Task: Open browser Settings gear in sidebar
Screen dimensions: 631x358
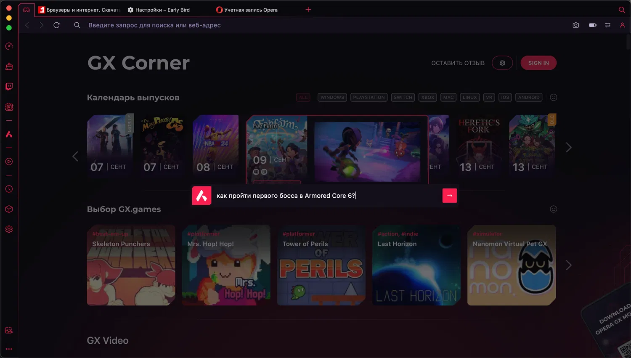Action: coord(9,229)
